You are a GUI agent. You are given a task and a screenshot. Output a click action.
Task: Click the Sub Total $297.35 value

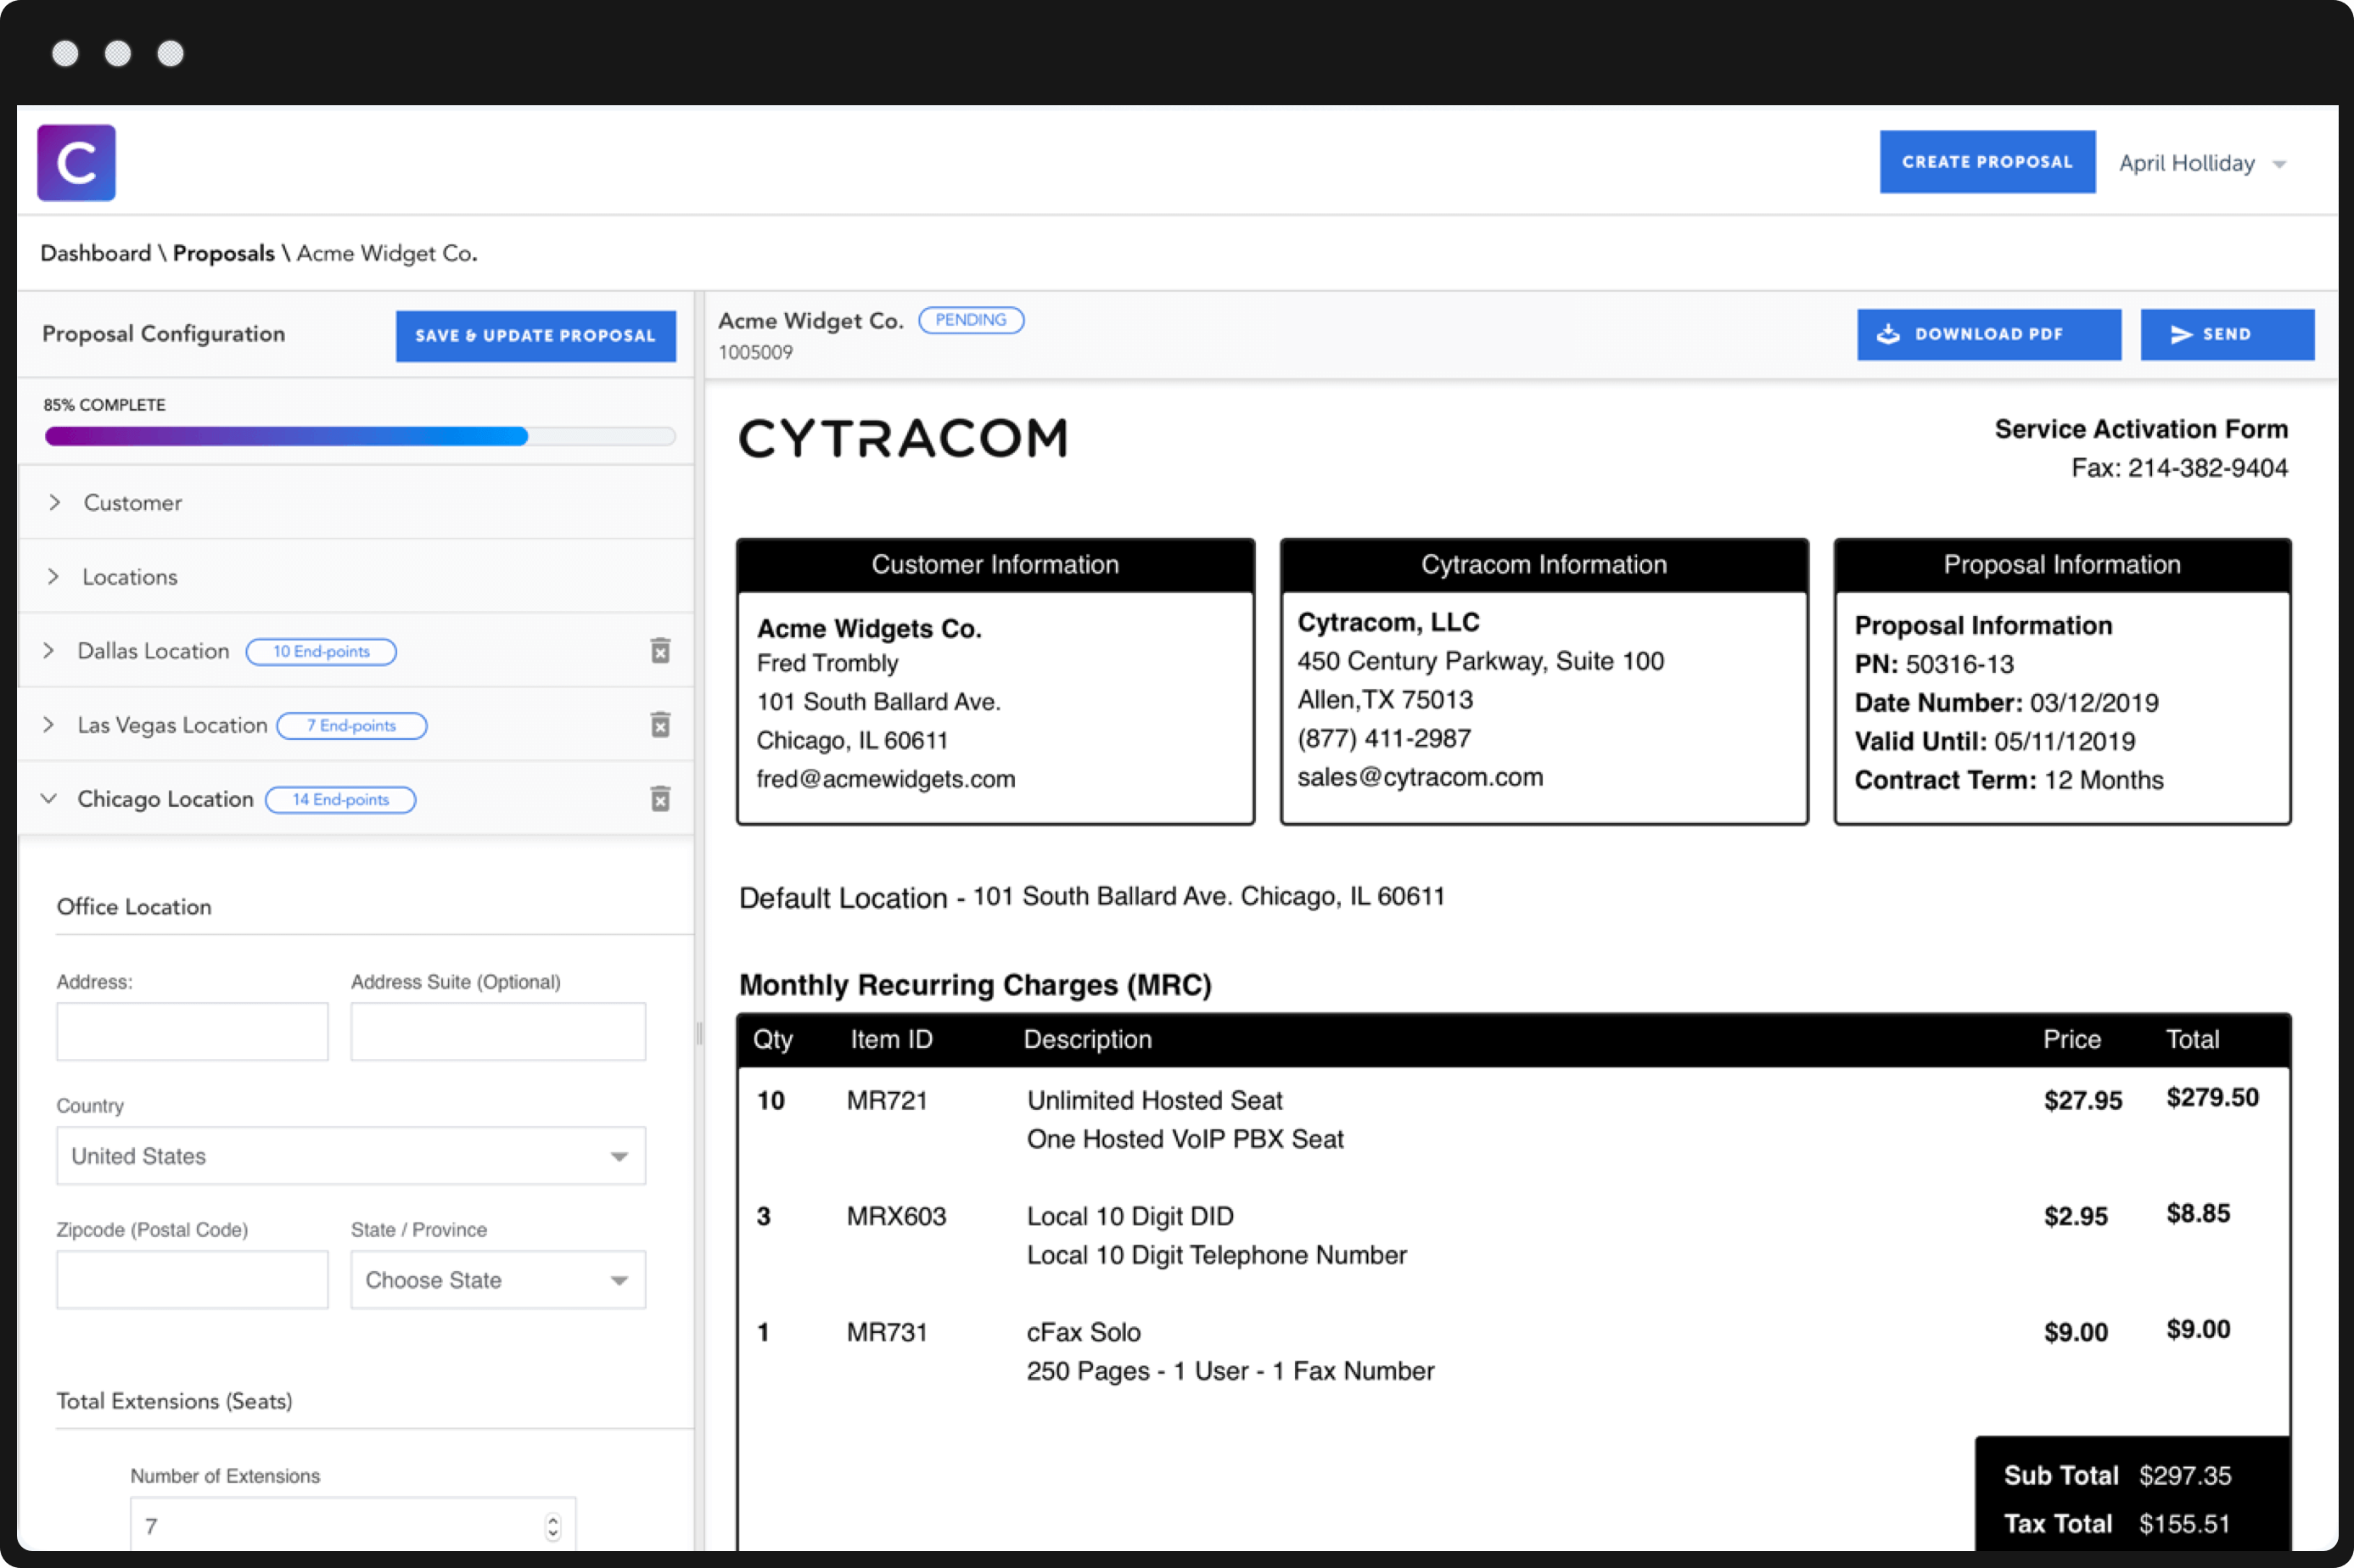[2185, 1476]
